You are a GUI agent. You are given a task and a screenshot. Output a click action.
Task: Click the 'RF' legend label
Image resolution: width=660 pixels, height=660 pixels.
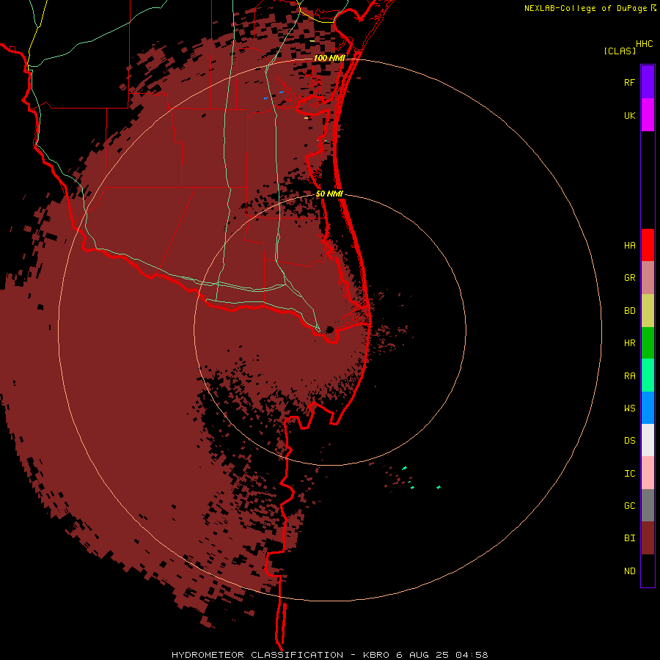tap(629, 82)
